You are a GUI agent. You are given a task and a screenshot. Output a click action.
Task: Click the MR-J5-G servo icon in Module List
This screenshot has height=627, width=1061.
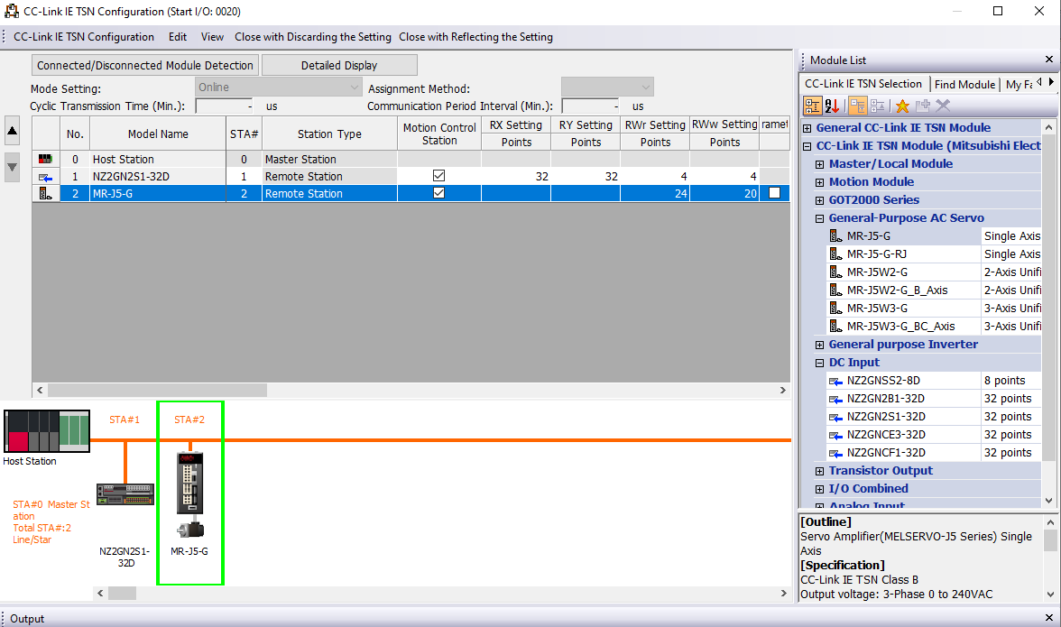(835, 236)
